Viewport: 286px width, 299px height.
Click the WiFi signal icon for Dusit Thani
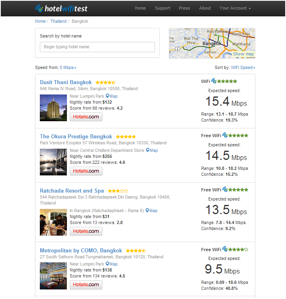pos(214,81)
